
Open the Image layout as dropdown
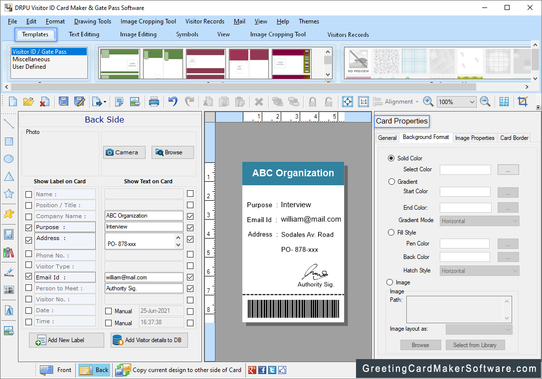pyautogui.click(x=479, y=329)
